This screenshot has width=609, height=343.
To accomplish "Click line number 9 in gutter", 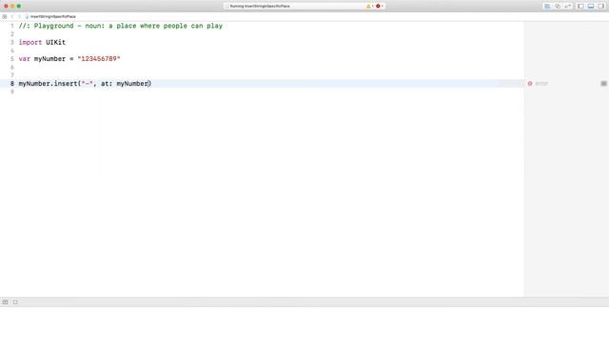I will click(x=12, y=91).
